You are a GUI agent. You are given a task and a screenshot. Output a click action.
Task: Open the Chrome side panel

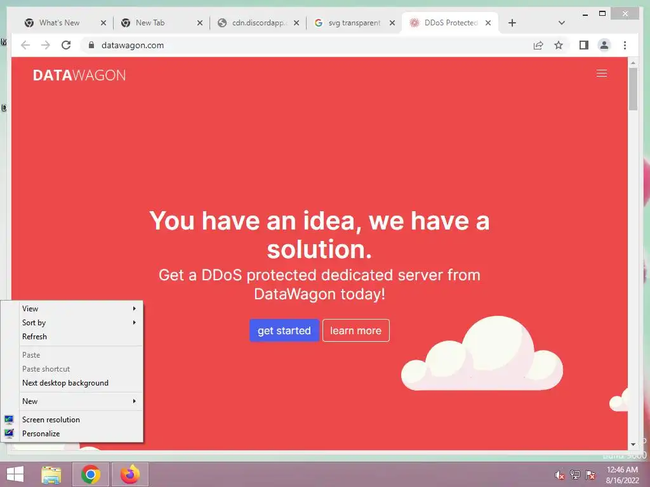[584, 45]
